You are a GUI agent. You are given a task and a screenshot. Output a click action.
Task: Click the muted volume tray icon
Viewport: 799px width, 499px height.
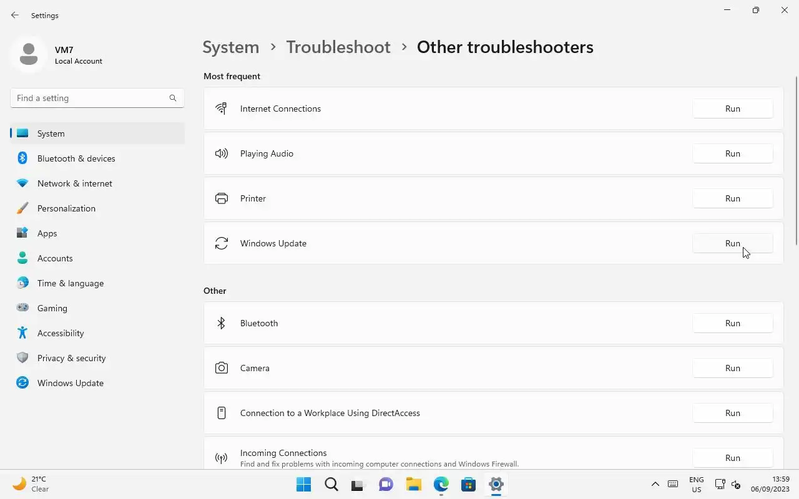point(736,484)
